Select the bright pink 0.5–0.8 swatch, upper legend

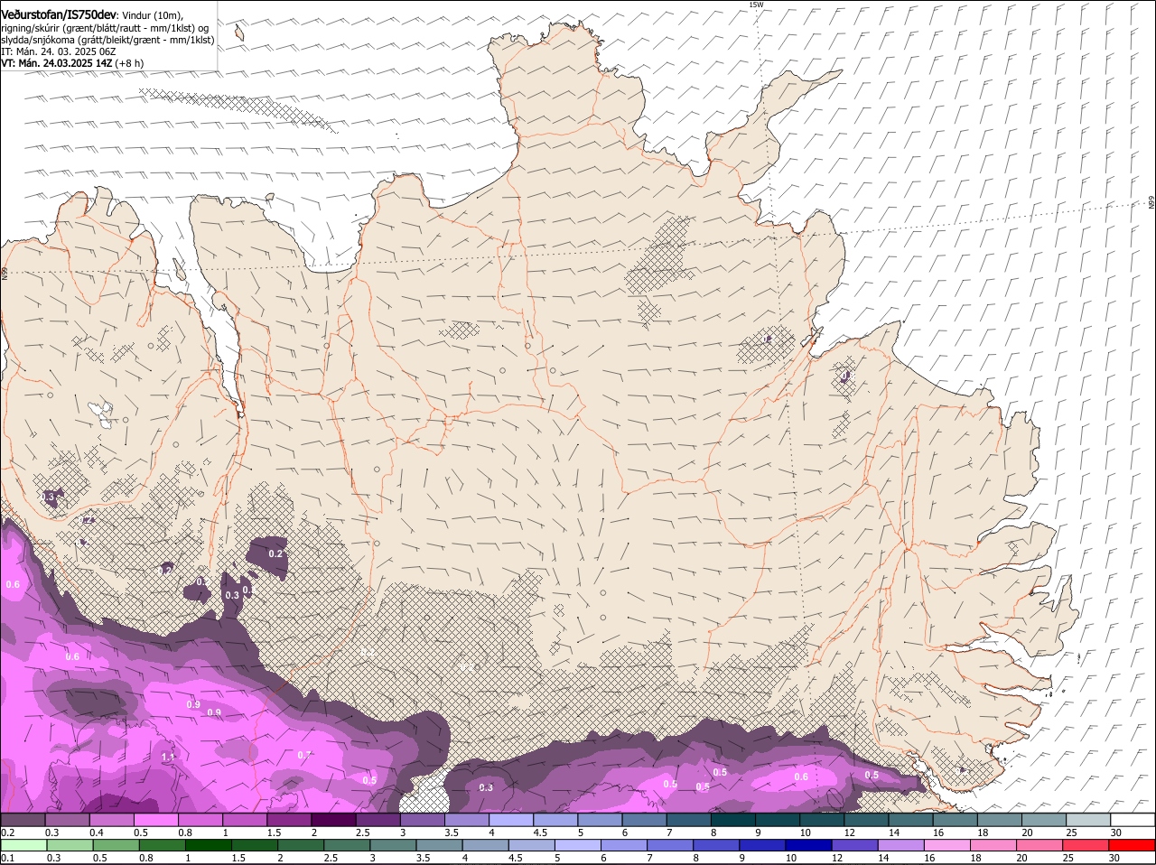click(155, 820)
